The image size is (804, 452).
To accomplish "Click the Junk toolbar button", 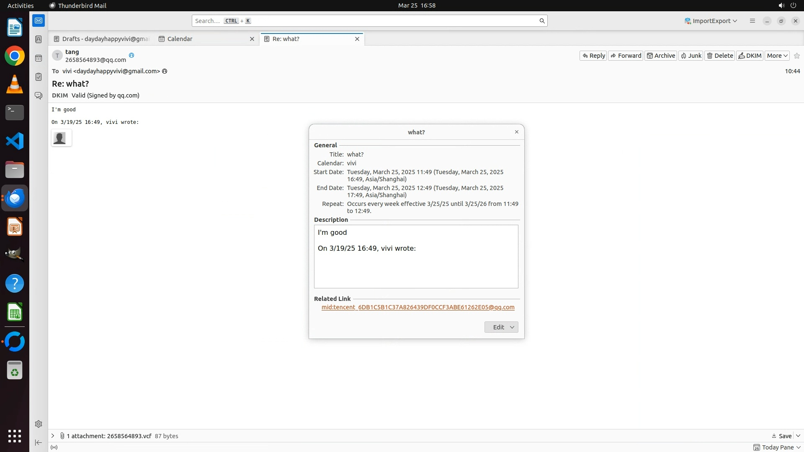I will coord(691,56).
